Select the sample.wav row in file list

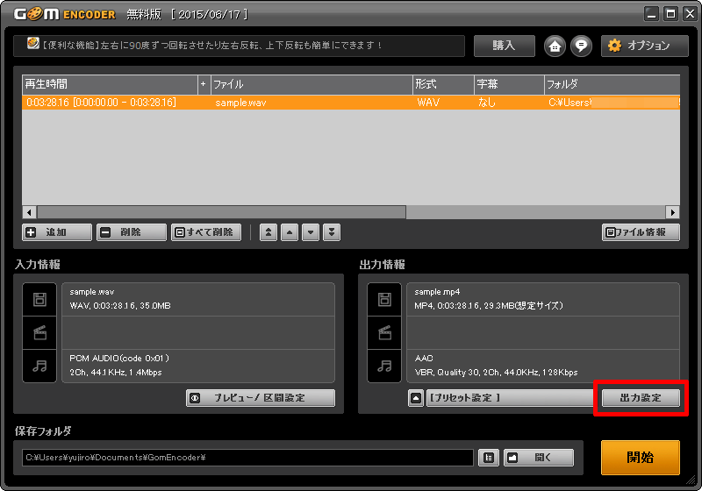(240, 103)
